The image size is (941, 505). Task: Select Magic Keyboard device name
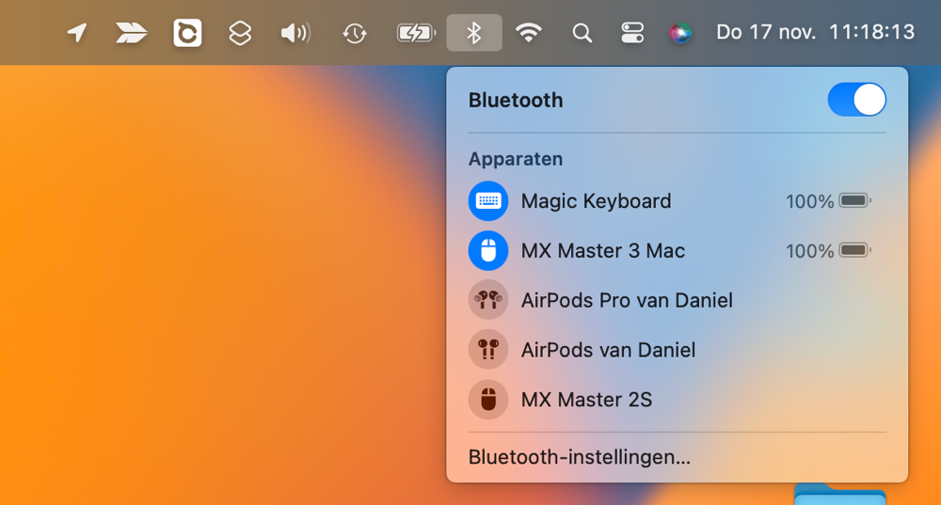[596, 201]
